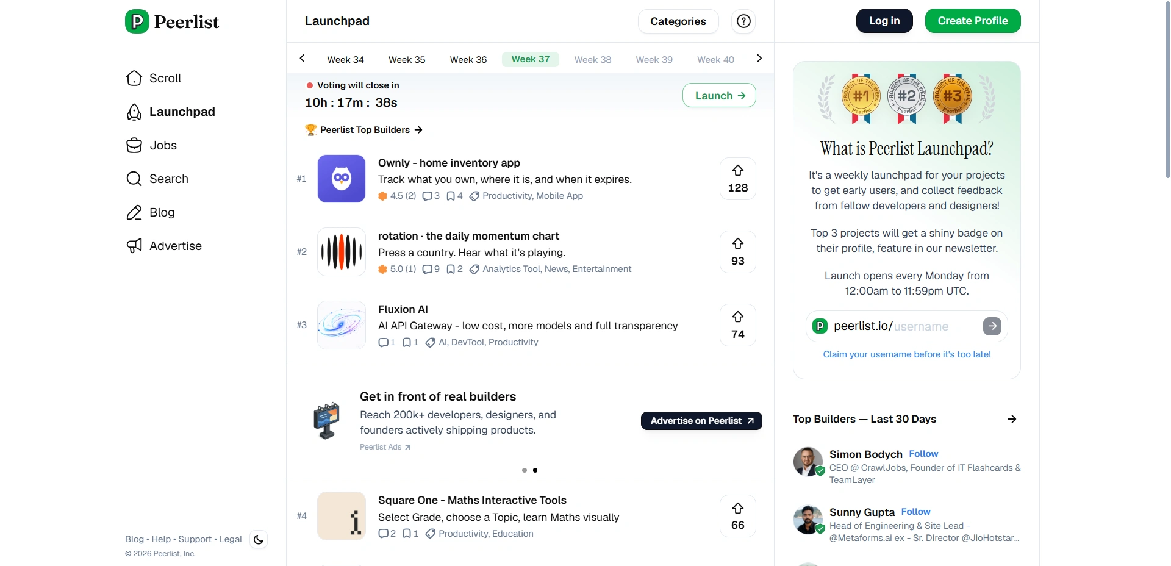The width and height of the screenshot is (1171, 566).
Task: Follow Sunny Gupta
Action: coord(915,512)
